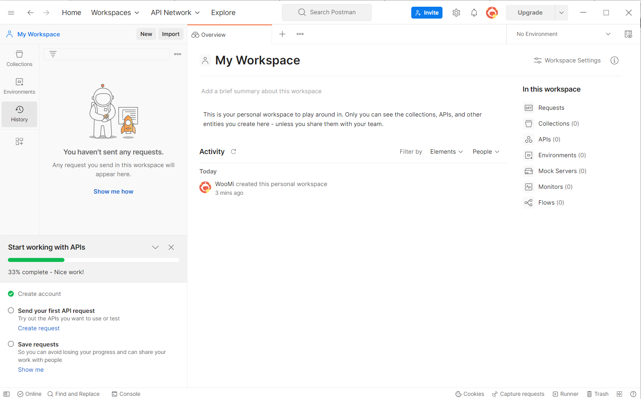
Task: Go forward with the right arrow
Action: coord(46,13)
